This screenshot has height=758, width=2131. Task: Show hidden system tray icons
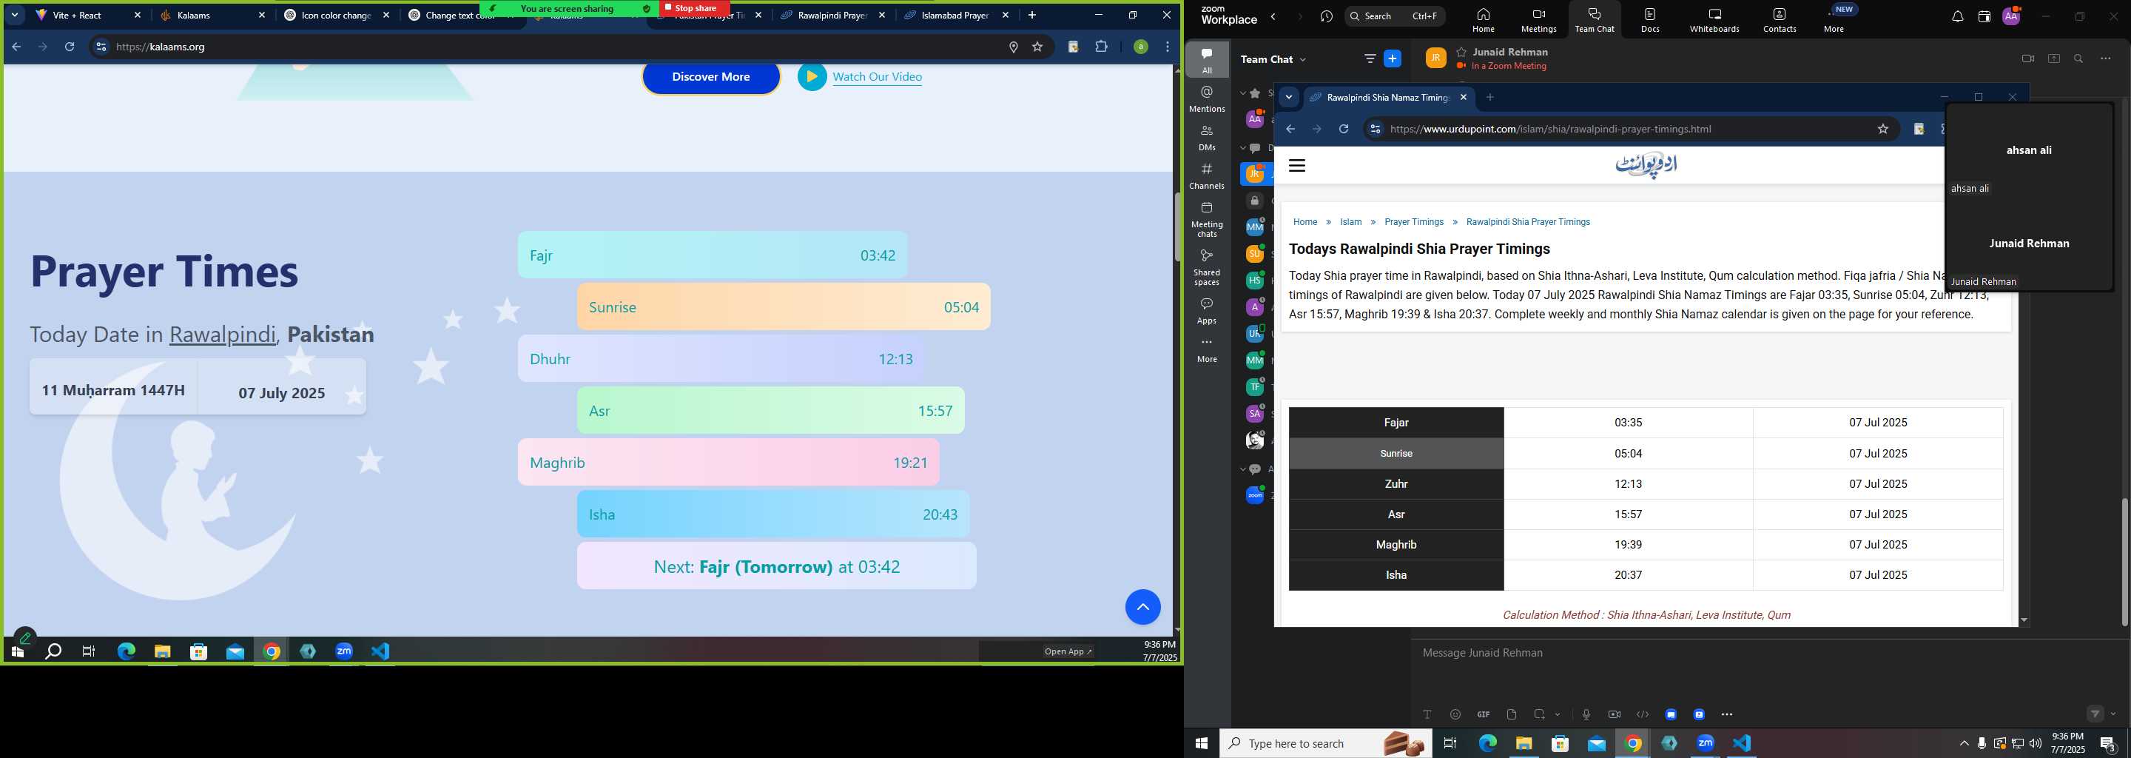1964,743
